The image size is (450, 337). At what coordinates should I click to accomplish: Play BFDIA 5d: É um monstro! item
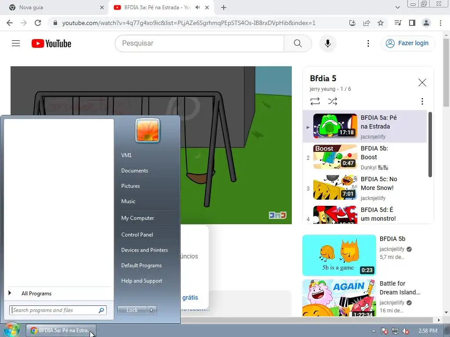(365, 214)
